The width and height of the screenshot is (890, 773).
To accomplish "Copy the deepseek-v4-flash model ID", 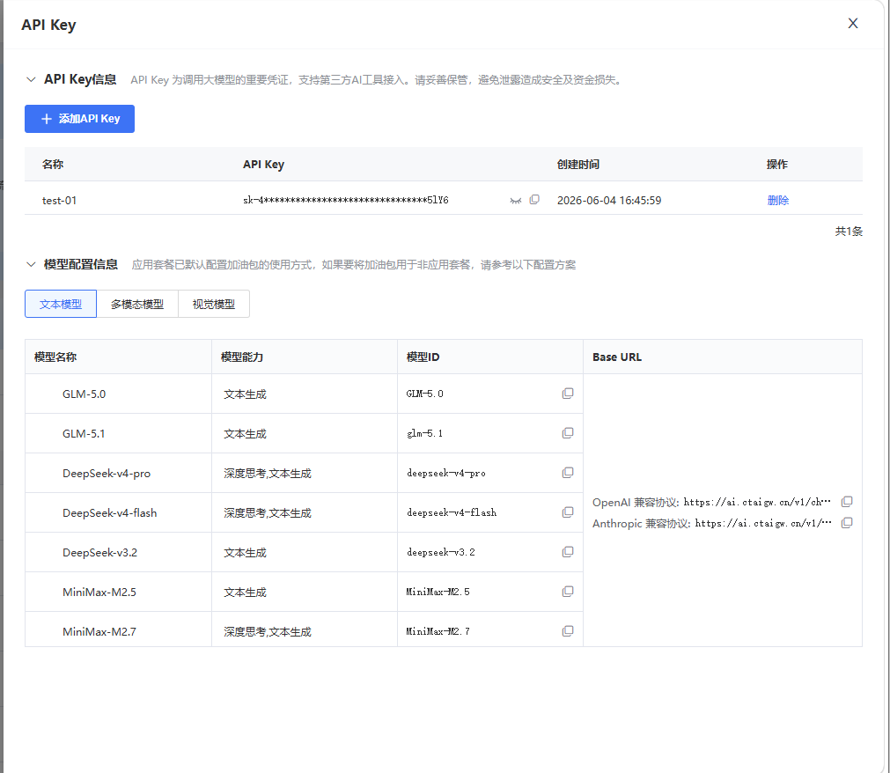I will [x=568, y=512].
